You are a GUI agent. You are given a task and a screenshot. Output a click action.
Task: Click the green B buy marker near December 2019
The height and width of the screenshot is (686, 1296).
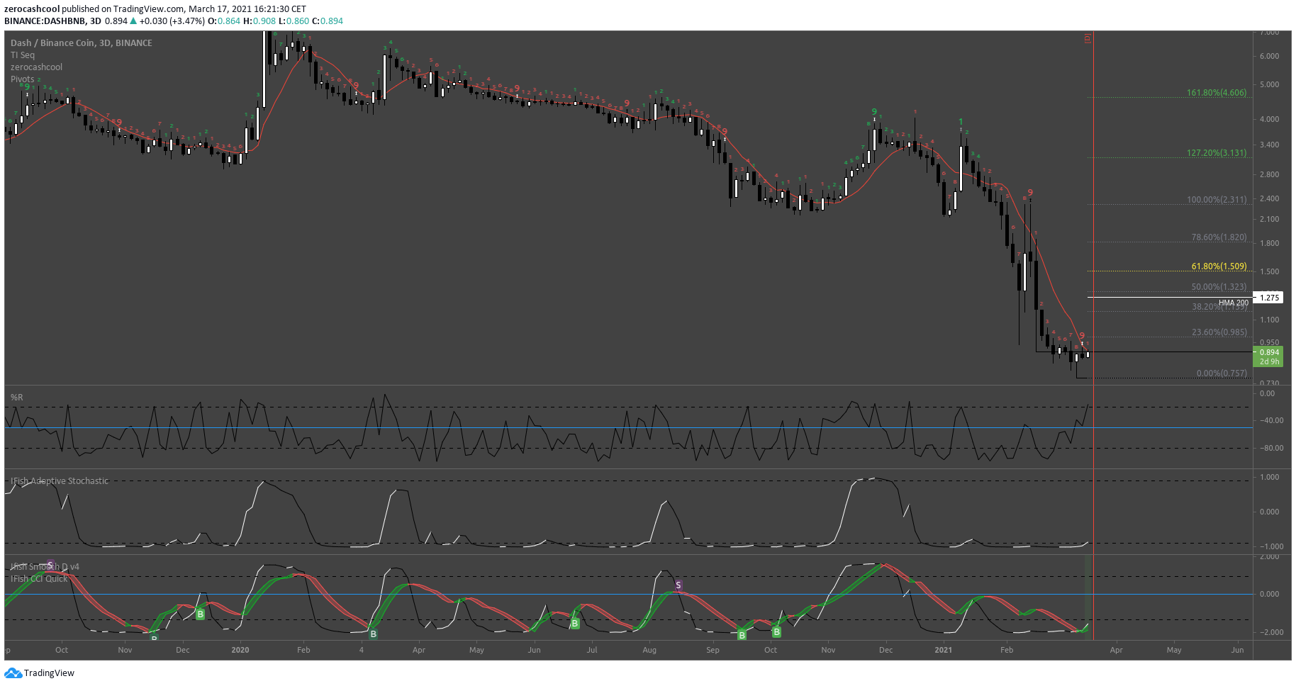tap(200, 614)
